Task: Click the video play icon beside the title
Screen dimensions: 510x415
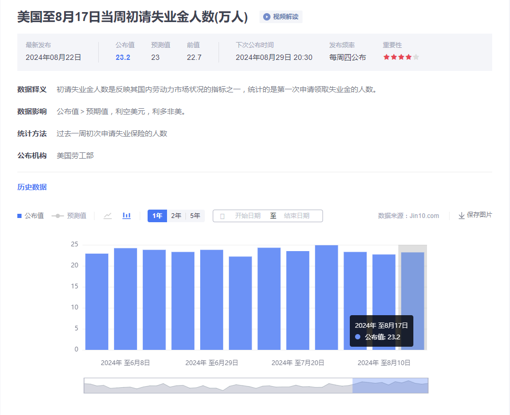Action: coord(267,17)
